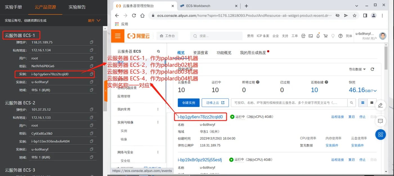The height and width of the screenshot is (176, 394).
Task: Open the 支持 menu
Action: click(285, 36)
